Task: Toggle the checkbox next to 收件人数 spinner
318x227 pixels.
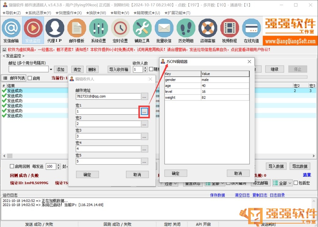Action: click(x=151, y=69)
